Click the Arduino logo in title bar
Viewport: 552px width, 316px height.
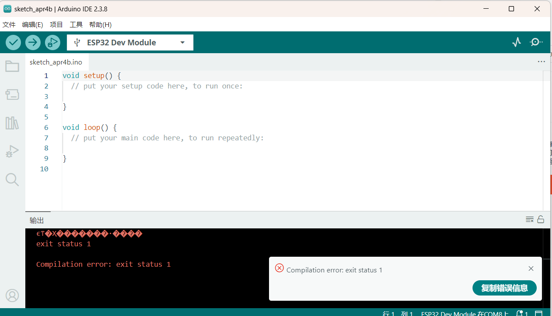click(7, 9)
